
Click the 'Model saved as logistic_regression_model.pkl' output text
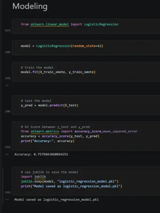point(56,199)
